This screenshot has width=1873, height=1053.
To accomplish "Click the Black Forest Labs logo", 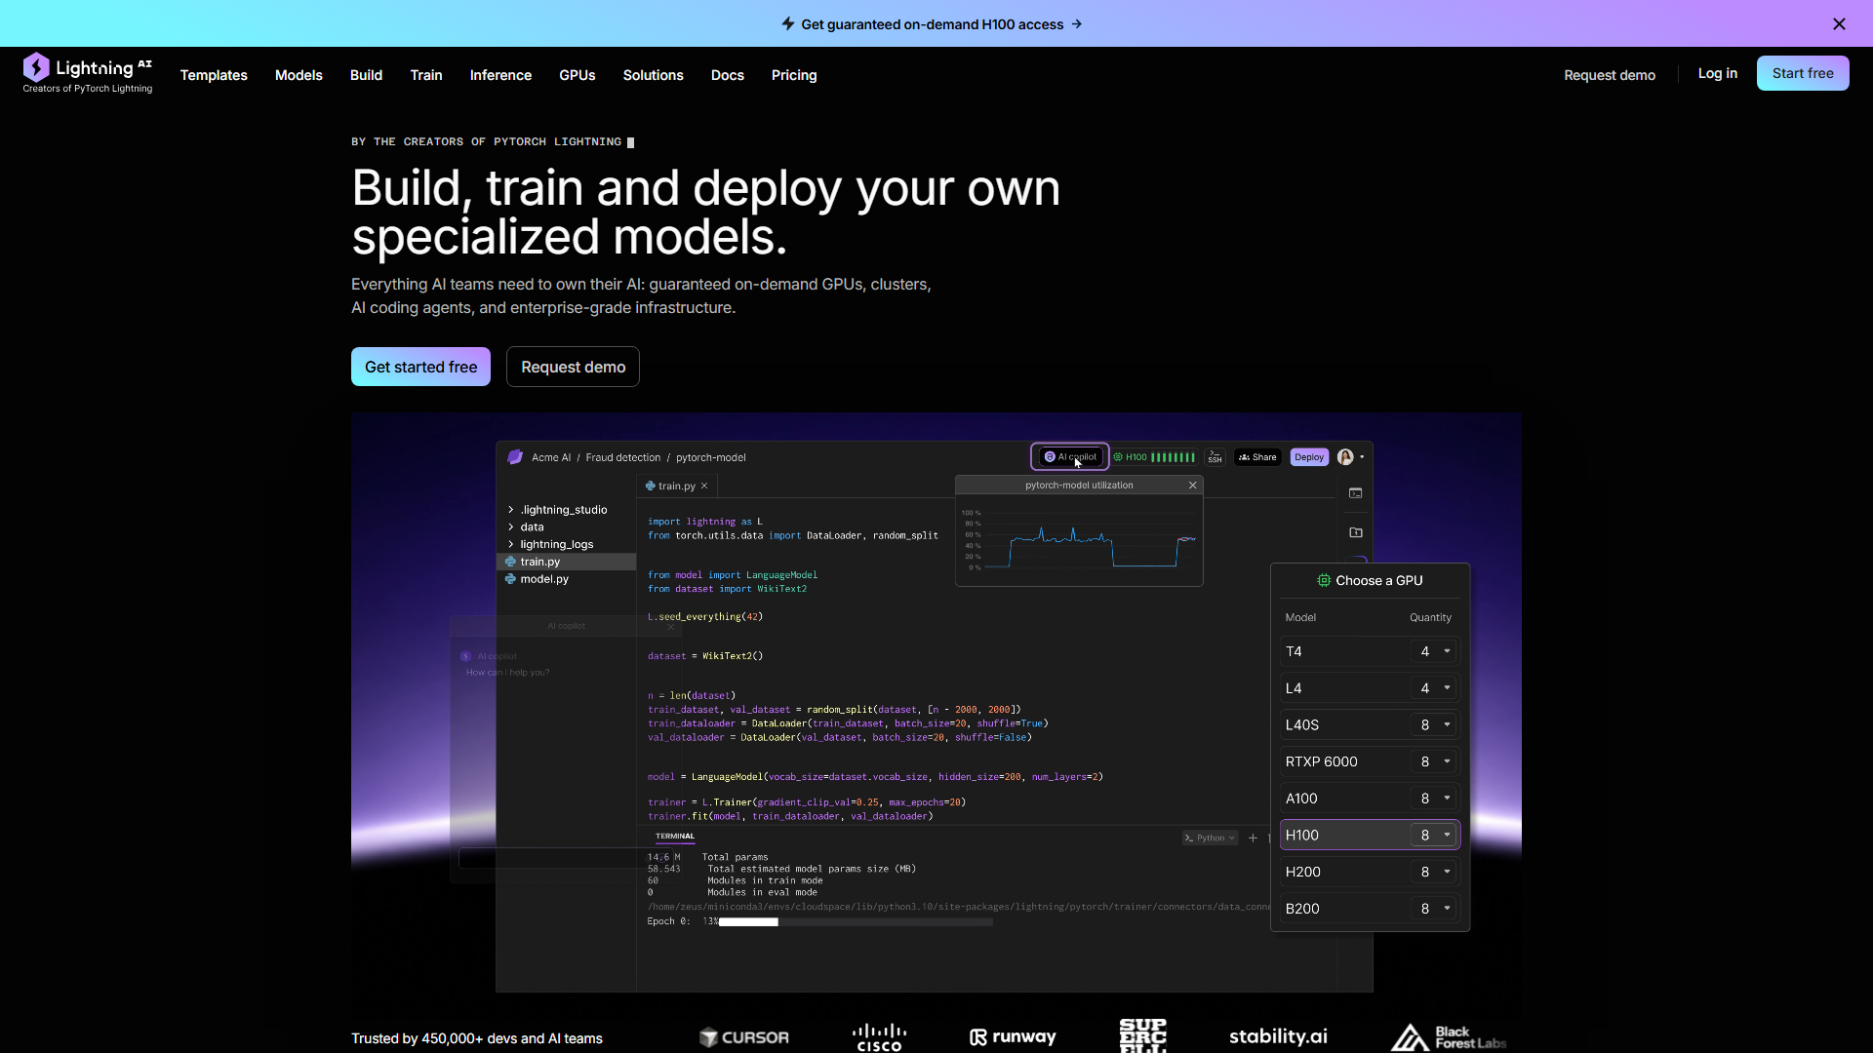I will tap(1449, 1036).
